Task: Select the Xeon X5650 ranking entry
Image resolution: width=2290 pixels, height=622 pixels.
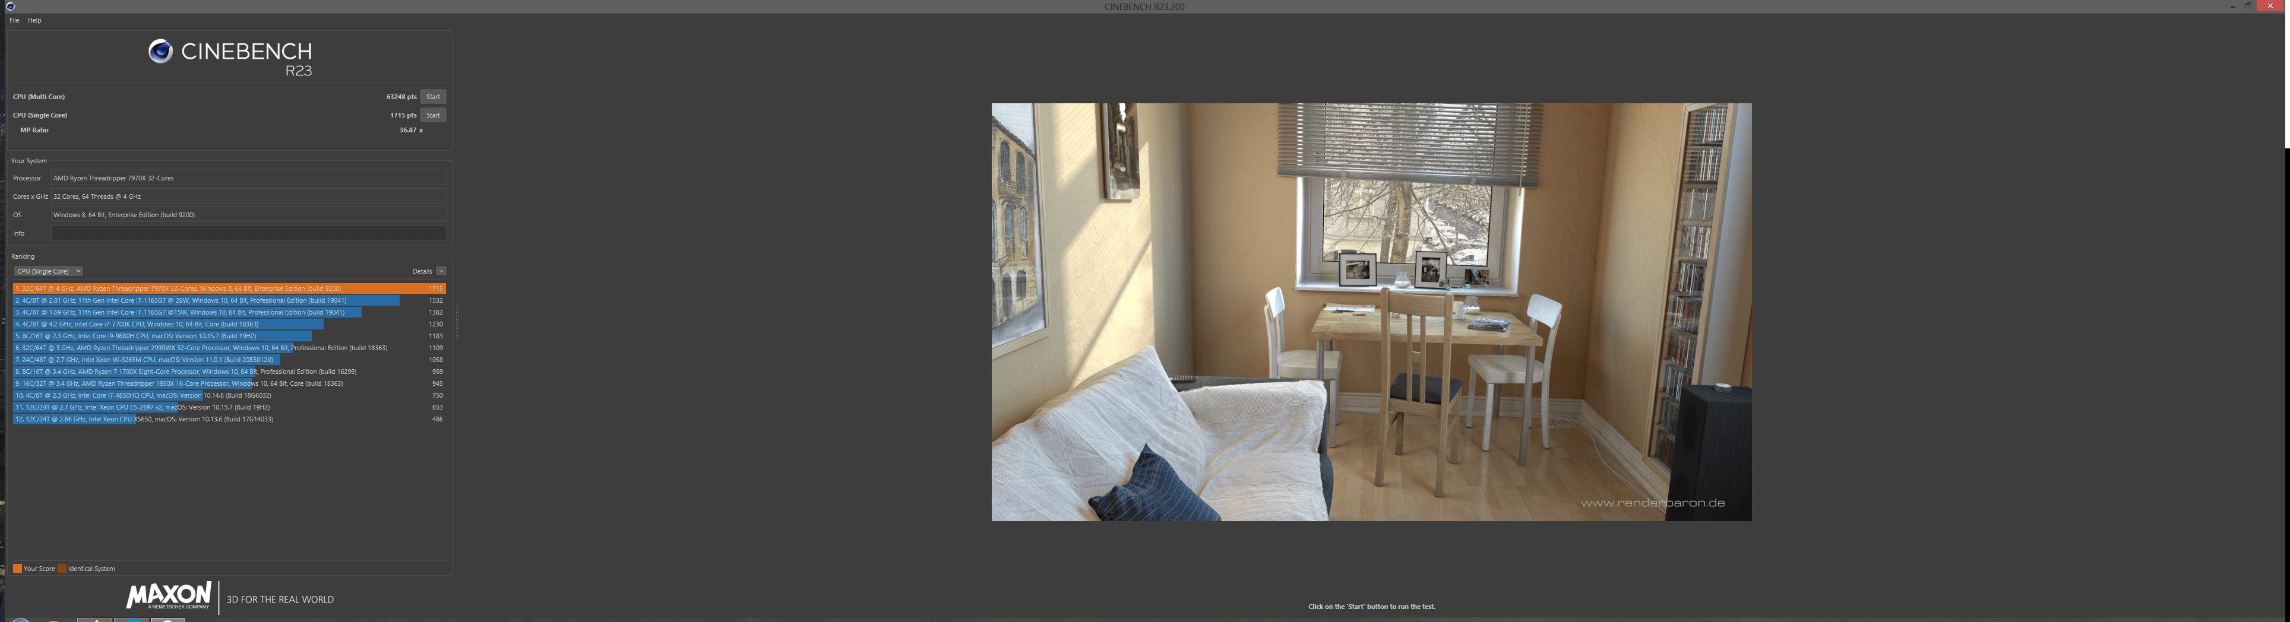Action: click(229, 420)
